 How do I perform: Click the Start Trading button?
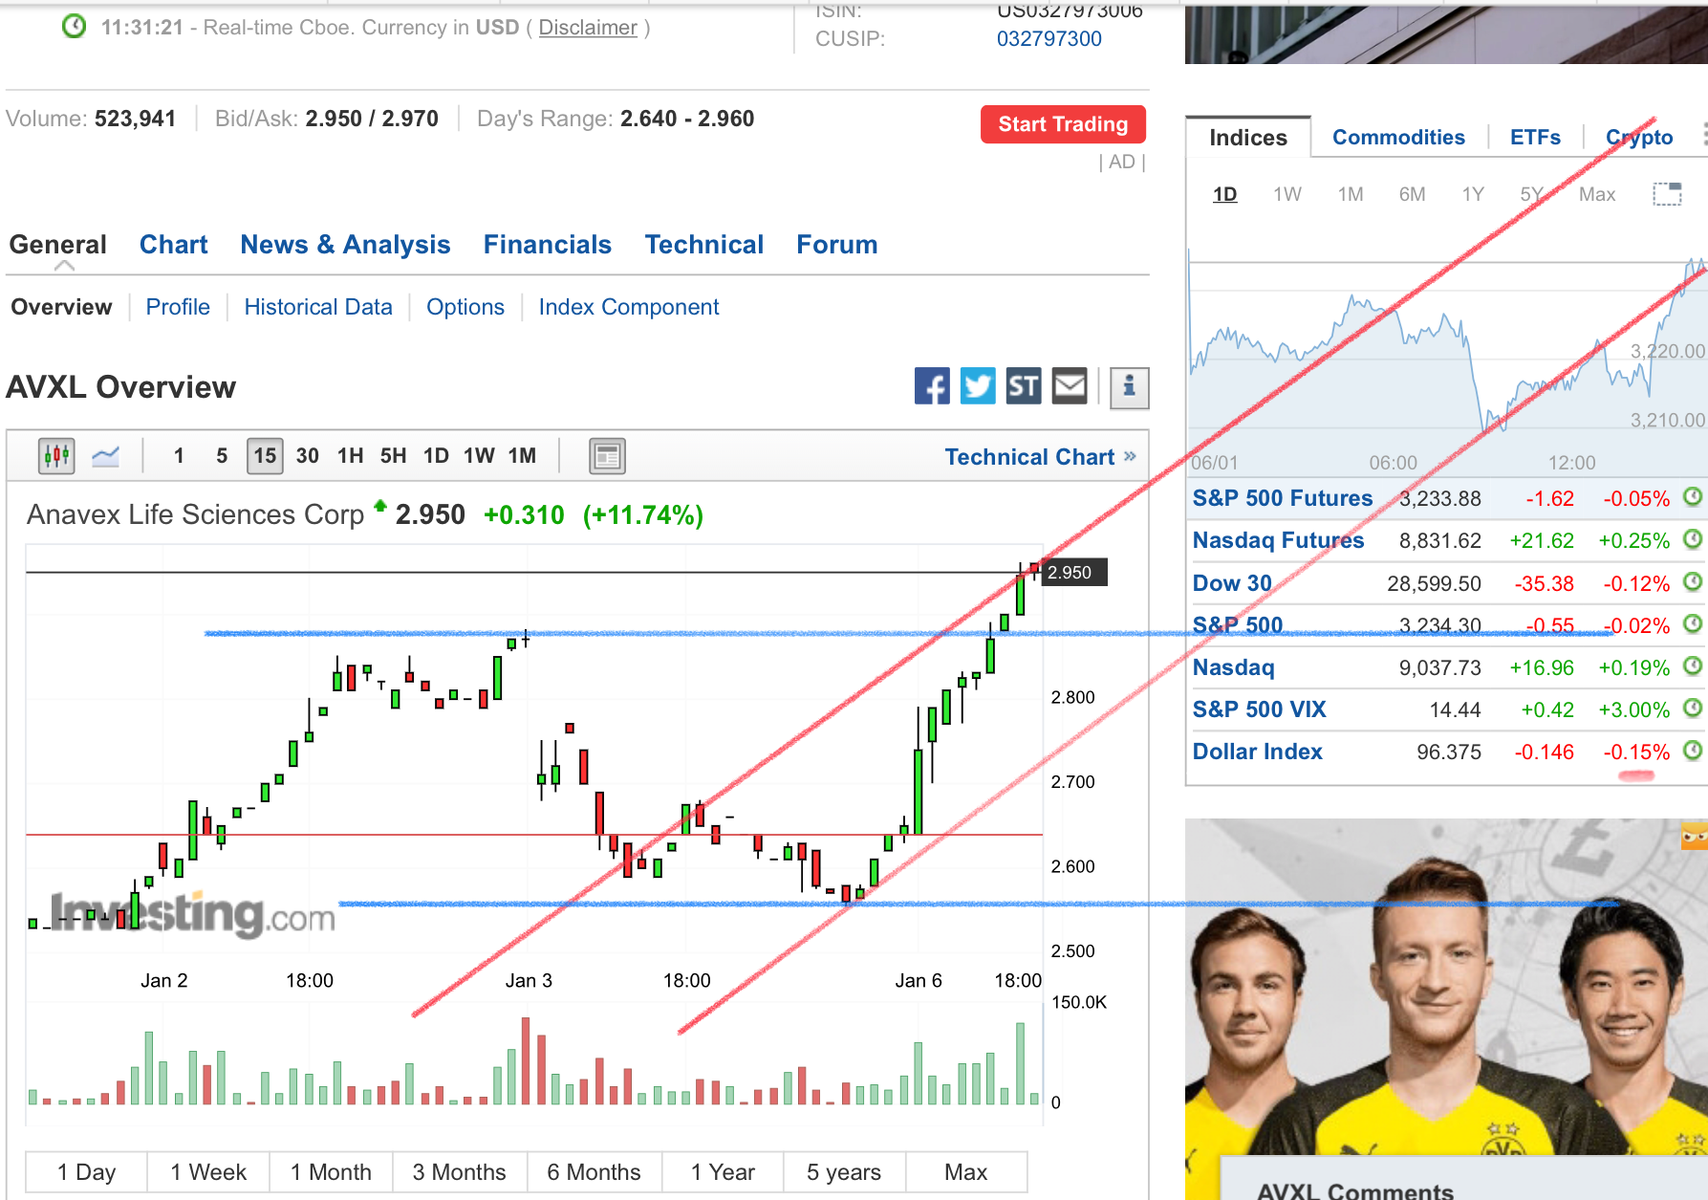(1063, 124)
